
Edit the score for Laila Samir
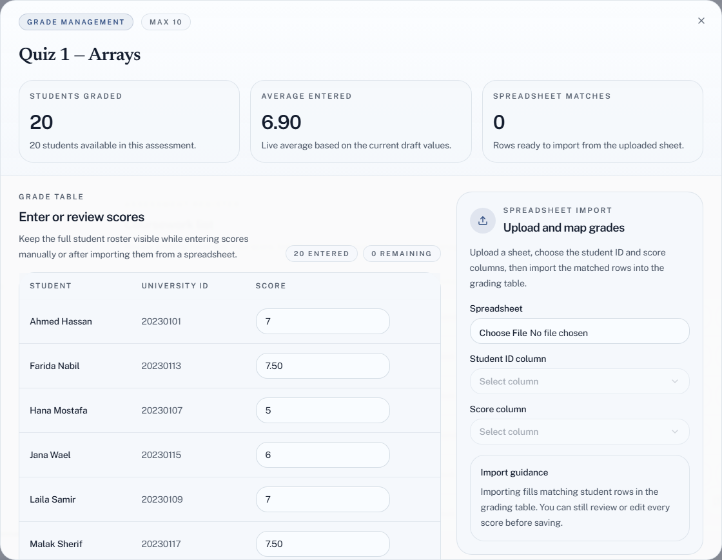[x=323, y=499]
